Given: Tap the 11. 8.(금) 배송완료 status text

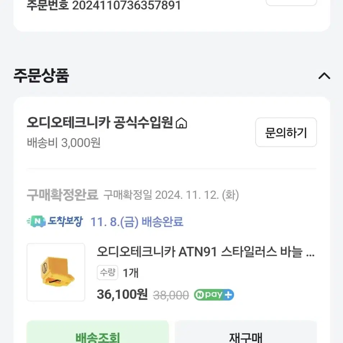Looking at the screenshot, I should coord(137,221).
